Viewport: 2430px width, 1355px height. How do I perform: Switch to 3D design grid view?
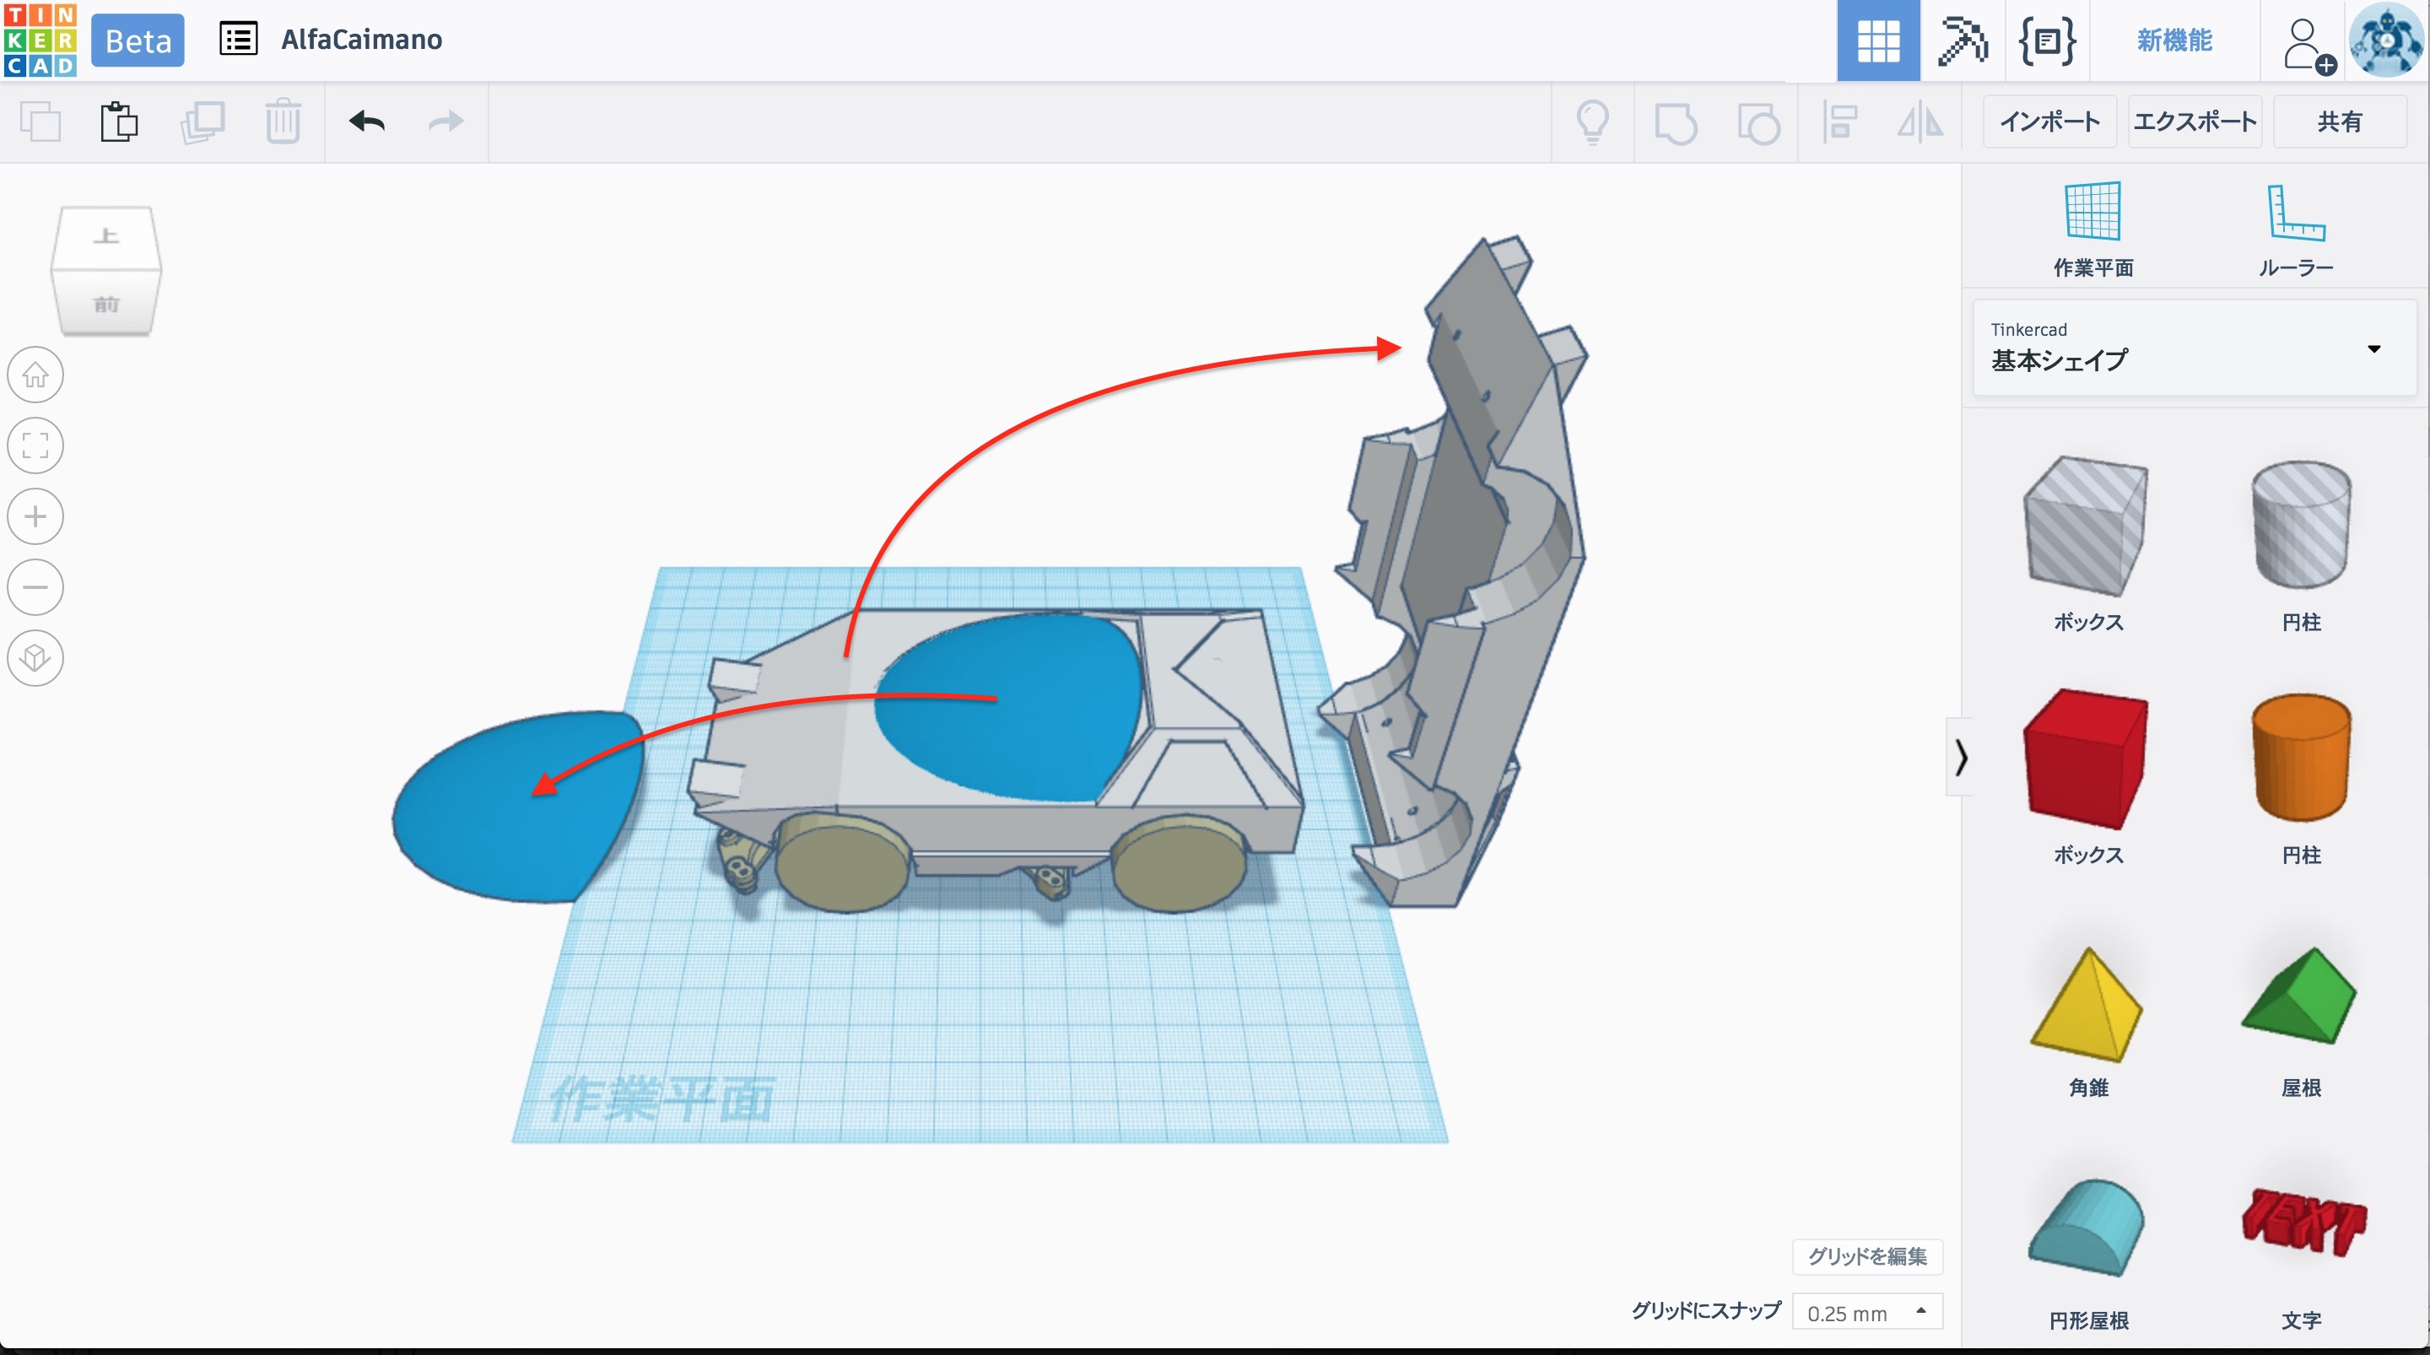[x=1877, y=40]
